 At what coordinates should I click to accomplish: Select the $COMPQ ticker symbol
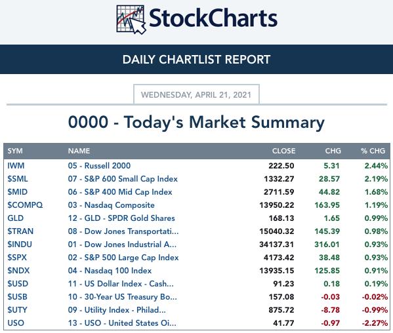tap(25, 205)
